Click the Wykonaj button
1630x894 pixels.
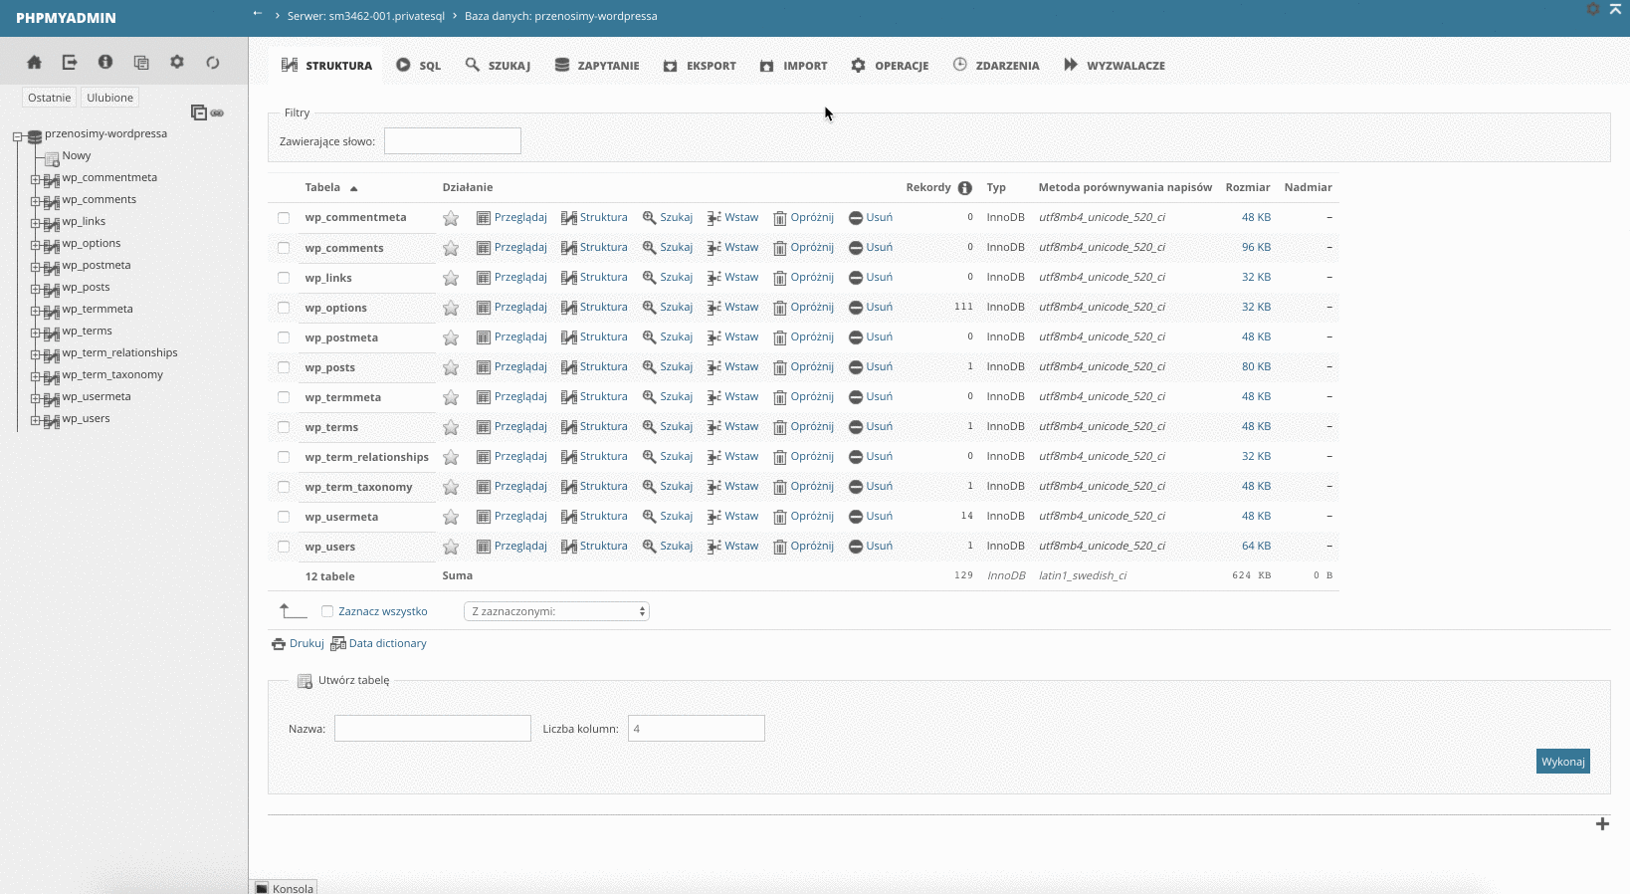[x=1562, y=762]
